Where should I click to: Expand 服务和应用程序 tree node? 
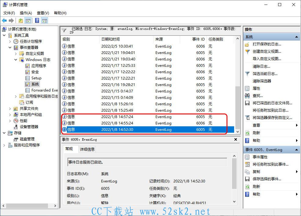4,145
